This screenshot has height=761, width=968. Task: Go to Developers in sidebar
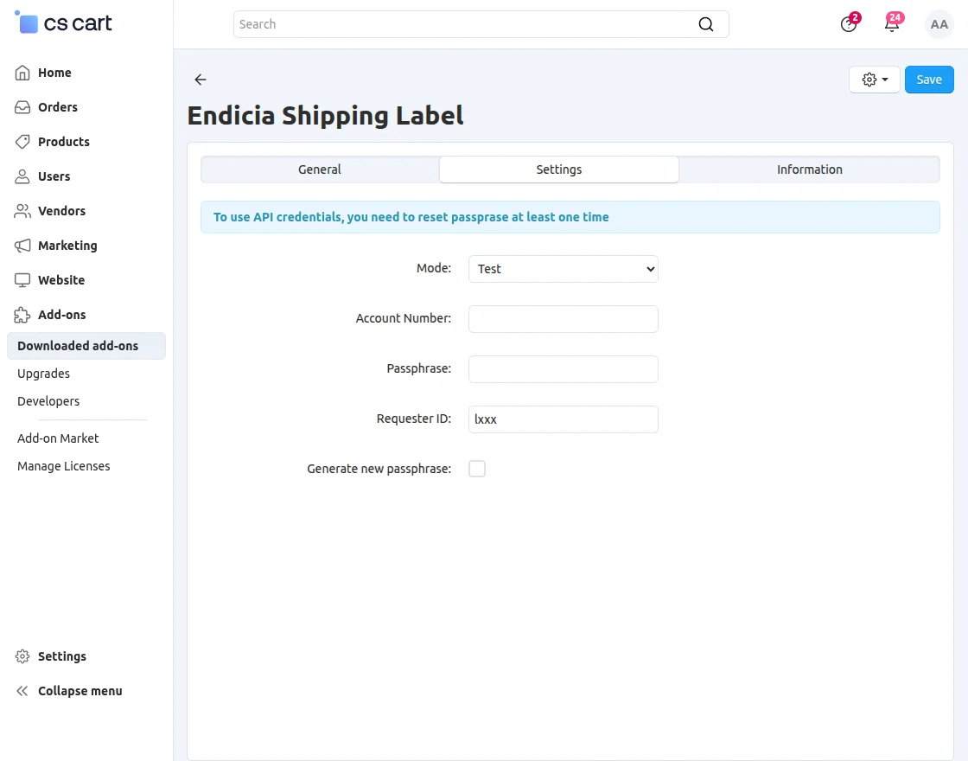tap(48, 401)
